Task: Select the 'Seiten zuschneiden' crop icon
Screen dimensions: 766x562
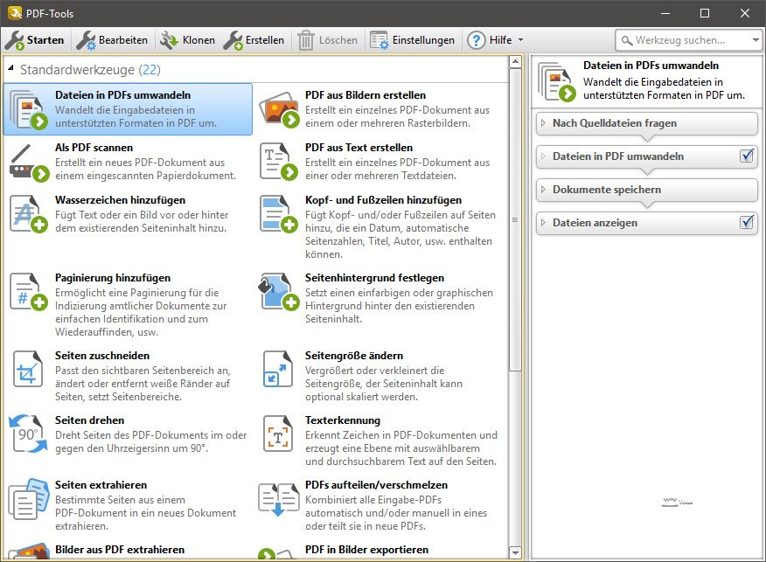Action: point(28,369)
